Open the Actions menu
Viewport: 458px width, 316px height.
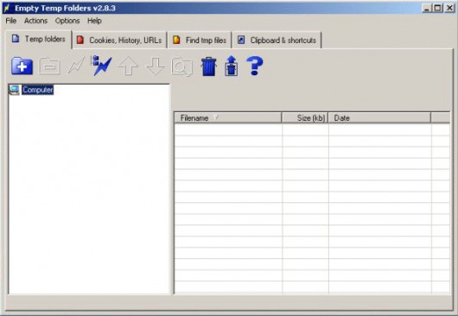point(35,21)
